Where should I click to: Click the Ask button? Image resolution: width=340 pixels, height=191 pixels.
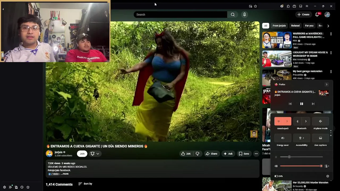pos(228,154)
